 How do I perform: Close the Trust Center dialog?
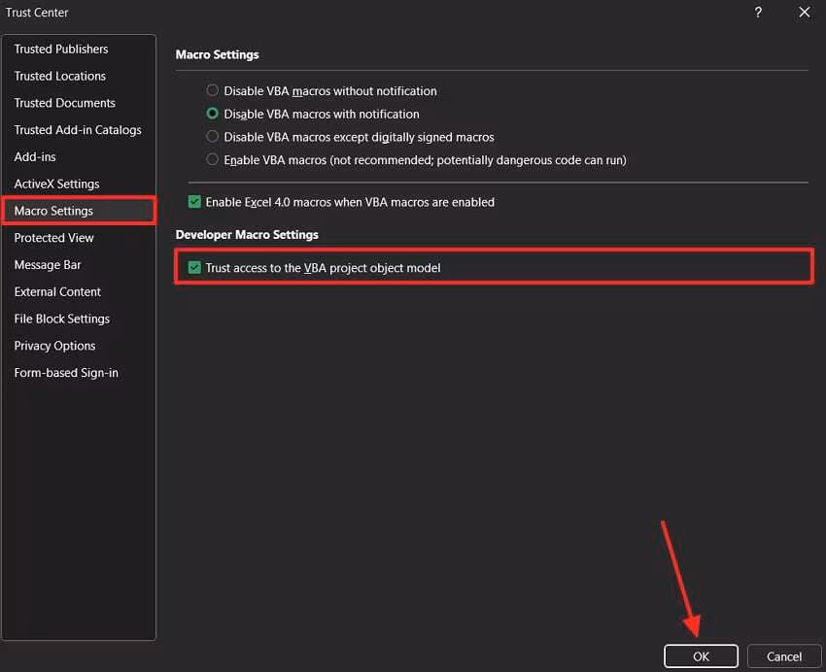(x=804, y=13)
